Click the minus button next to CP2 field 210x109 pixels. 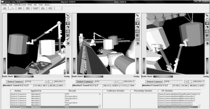[121, 82]
